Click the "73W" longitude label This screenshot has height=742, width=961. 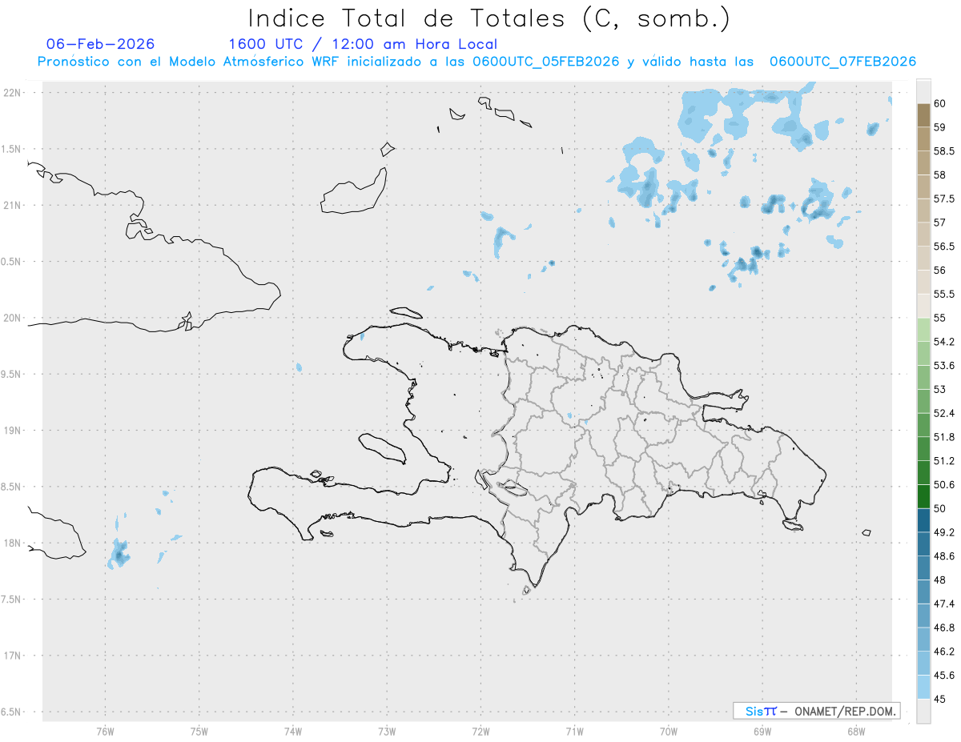[387, 731]
